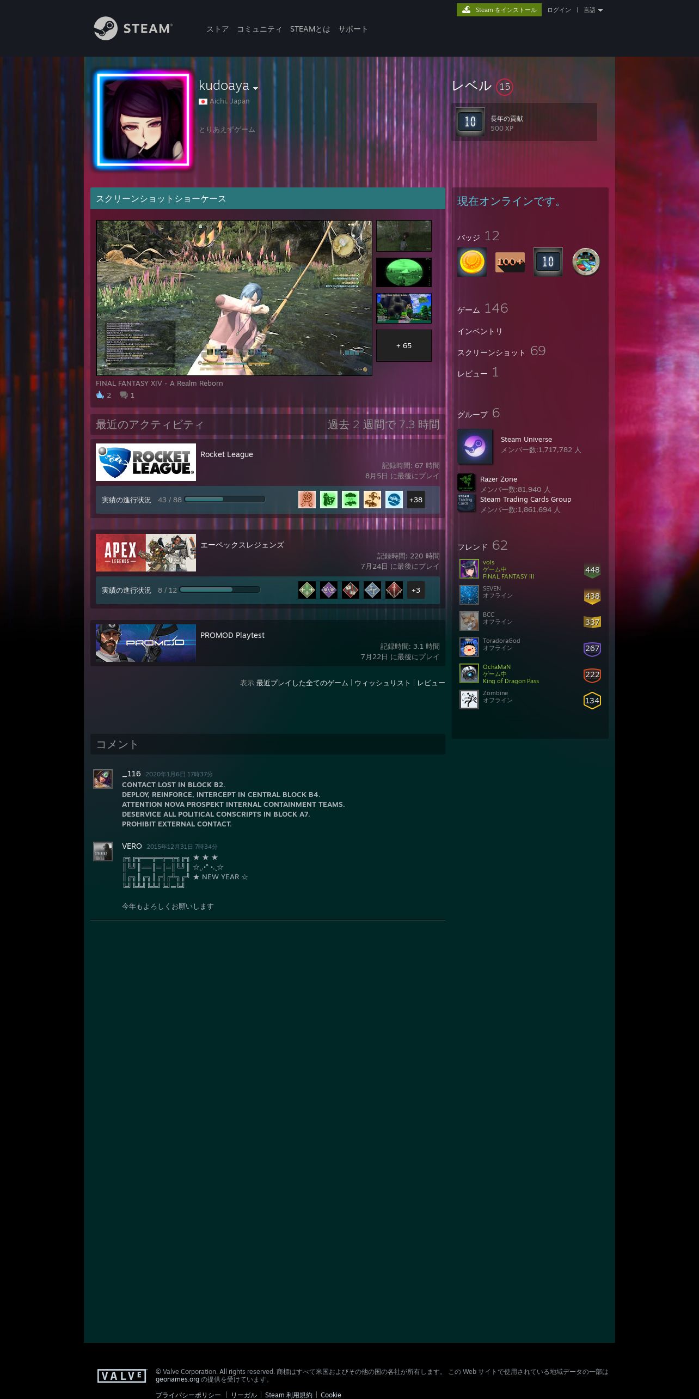Open the プライバシーポリシー footer link
Viewport: 699px width, 1399px height.
pyautogui.click(x=188, y=1395)
